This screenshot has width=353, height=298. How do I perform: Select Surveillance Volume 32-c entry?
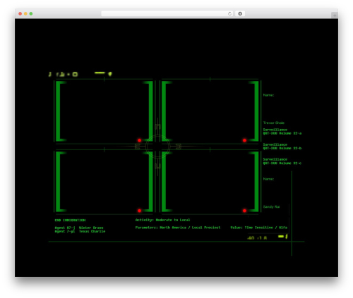click(282, 161)
